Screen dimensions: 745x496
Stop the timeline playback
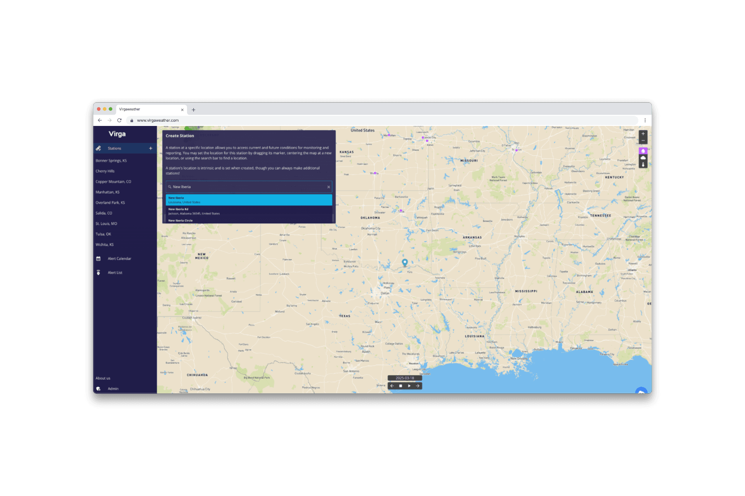400,386
